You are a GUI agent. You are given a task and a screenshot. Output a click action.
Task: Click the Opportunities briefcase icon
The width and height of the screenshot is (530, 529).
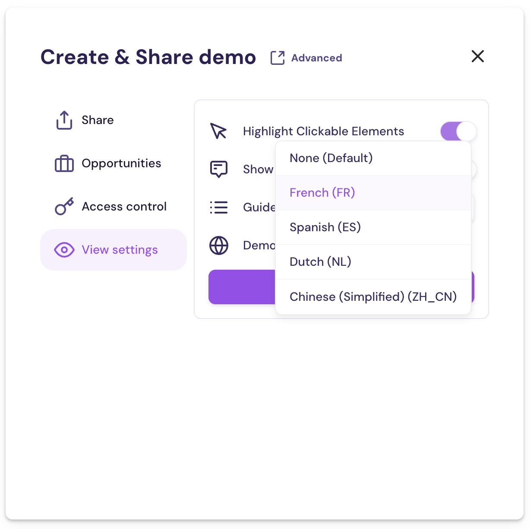[x=64, y=163]
